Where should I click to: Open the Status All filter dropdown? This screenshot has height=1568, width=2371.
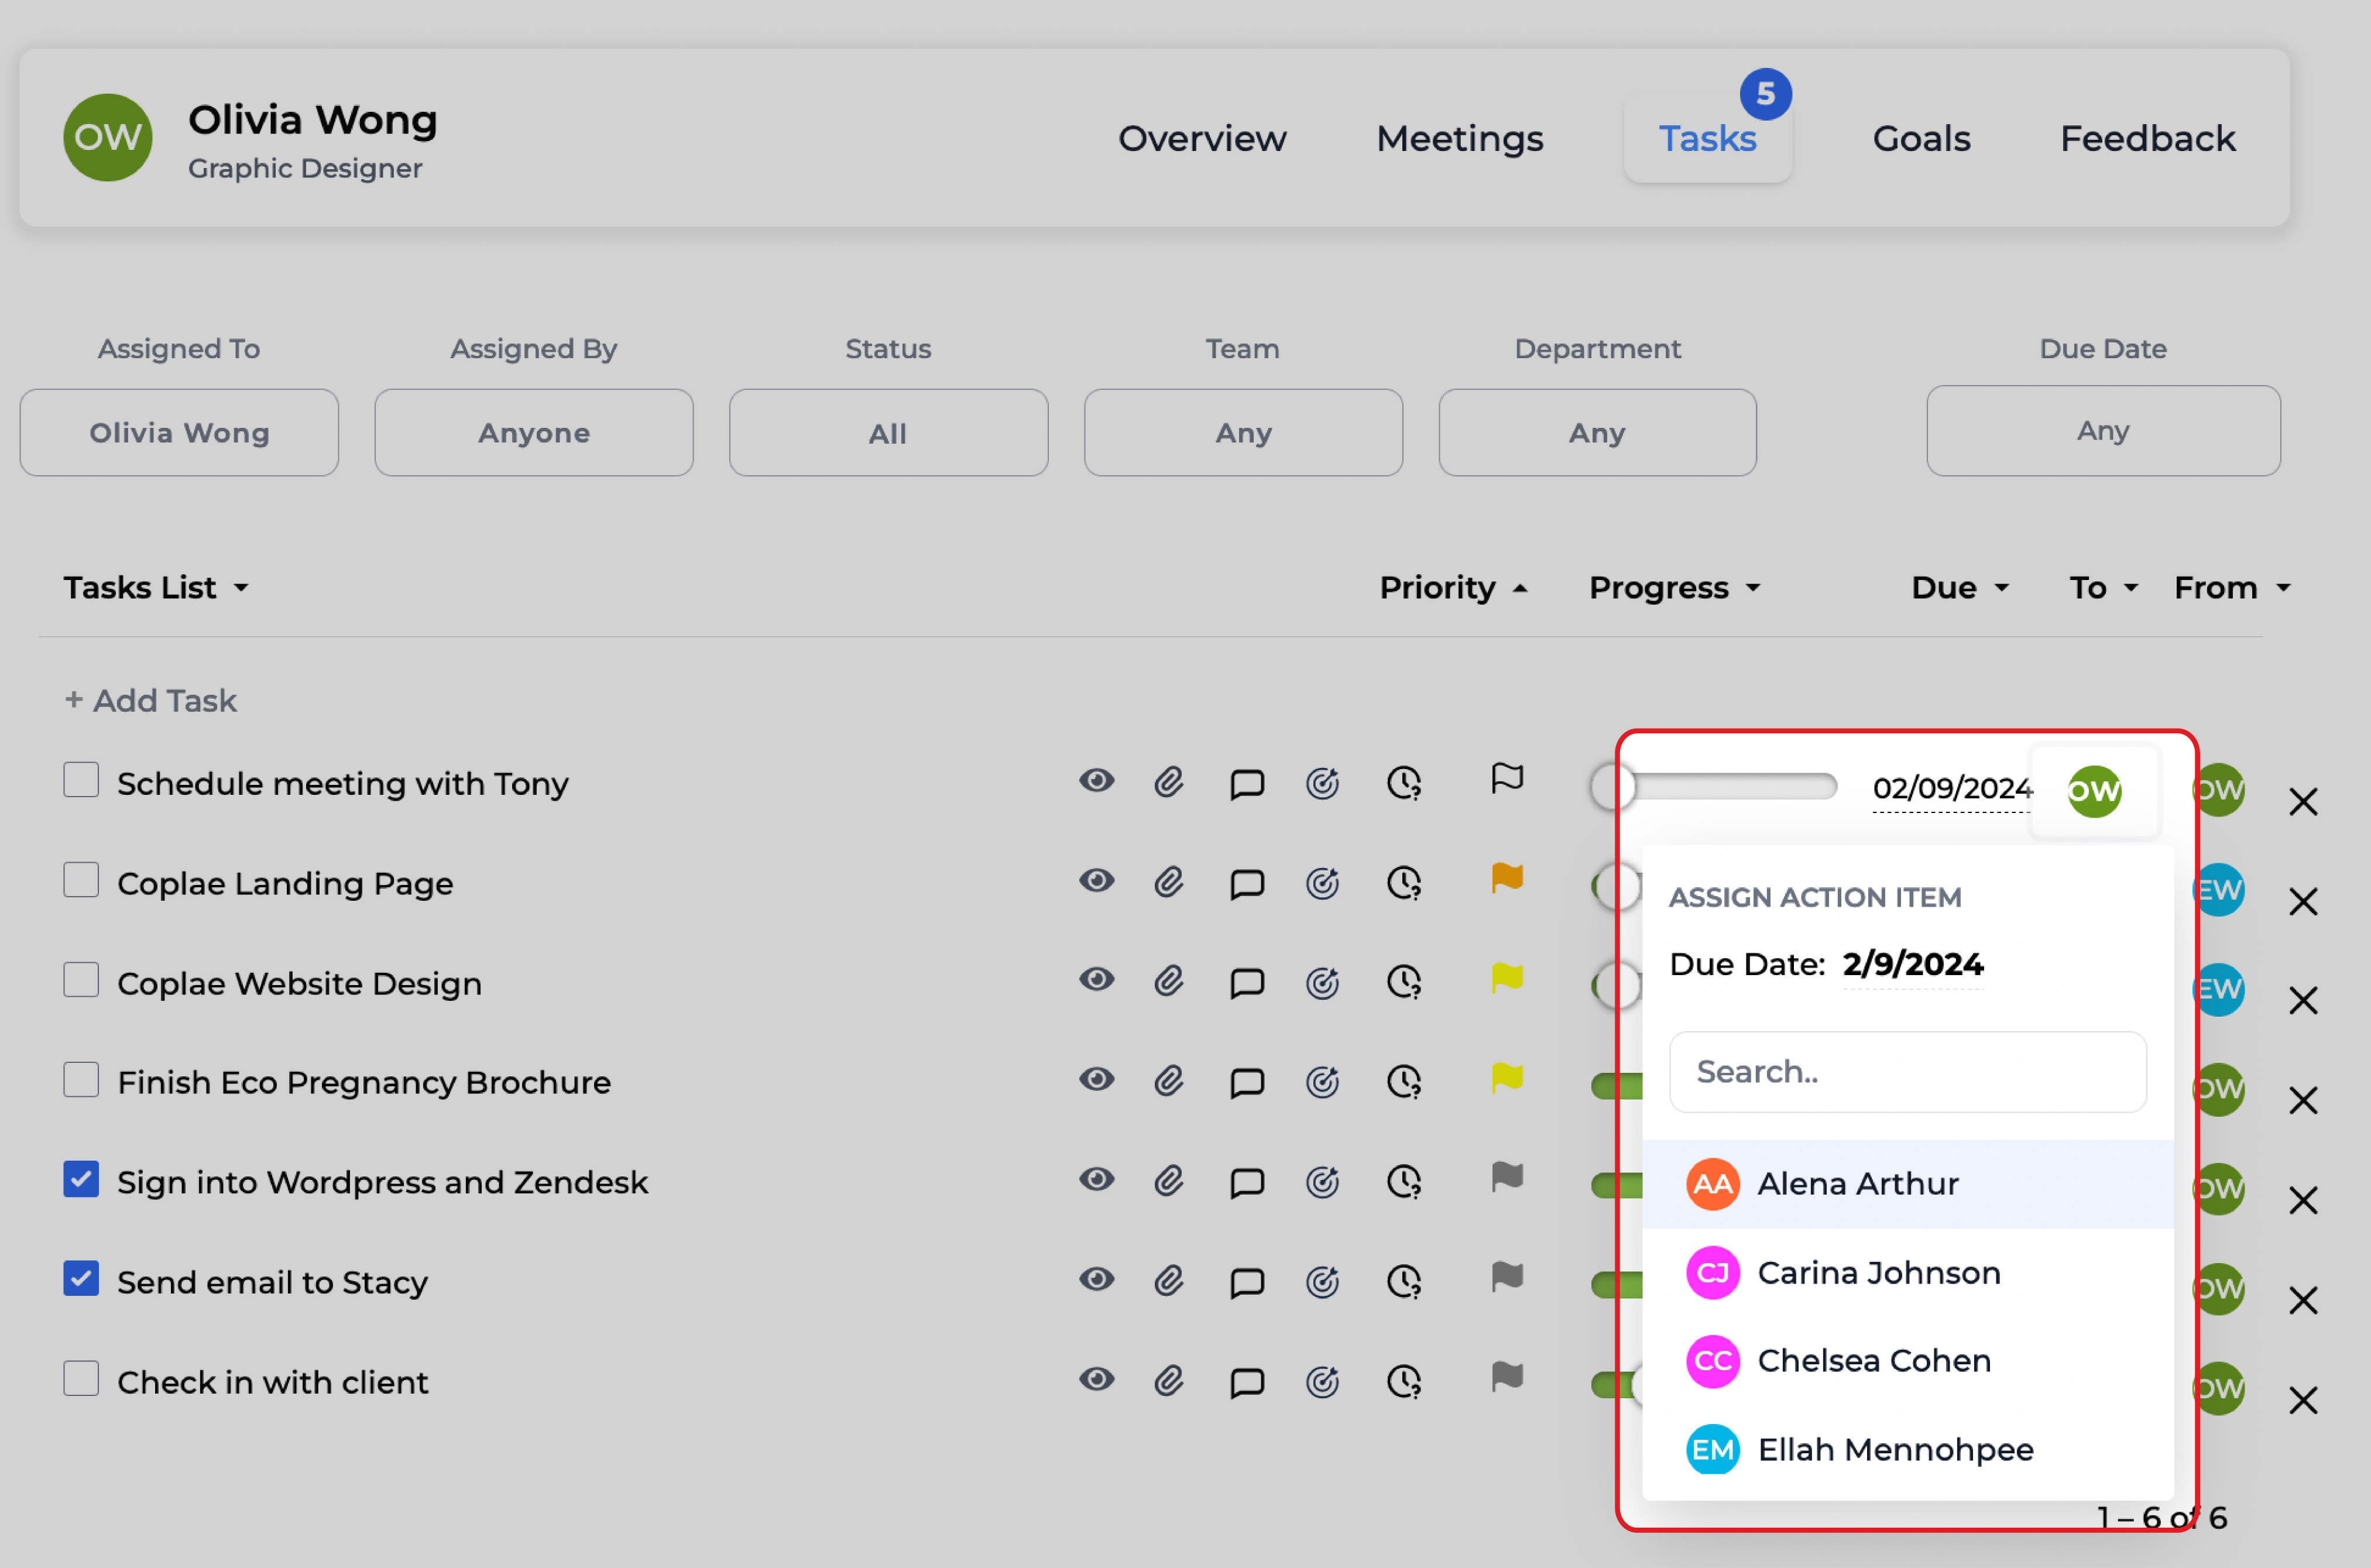[x=887, y=433]
